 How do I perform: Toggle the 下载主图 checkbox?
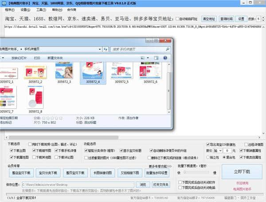coord(12,151)
